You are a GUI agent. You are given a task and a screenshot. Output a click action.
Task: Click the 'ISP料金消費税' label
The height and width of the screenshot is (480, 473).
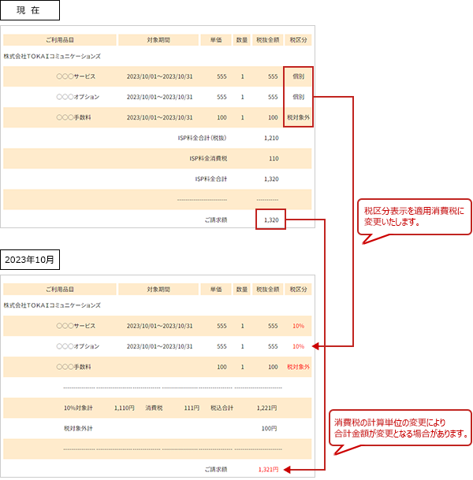pos(208,158)
